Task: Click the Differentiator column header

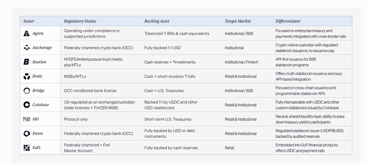Action: tap(288, 21)
